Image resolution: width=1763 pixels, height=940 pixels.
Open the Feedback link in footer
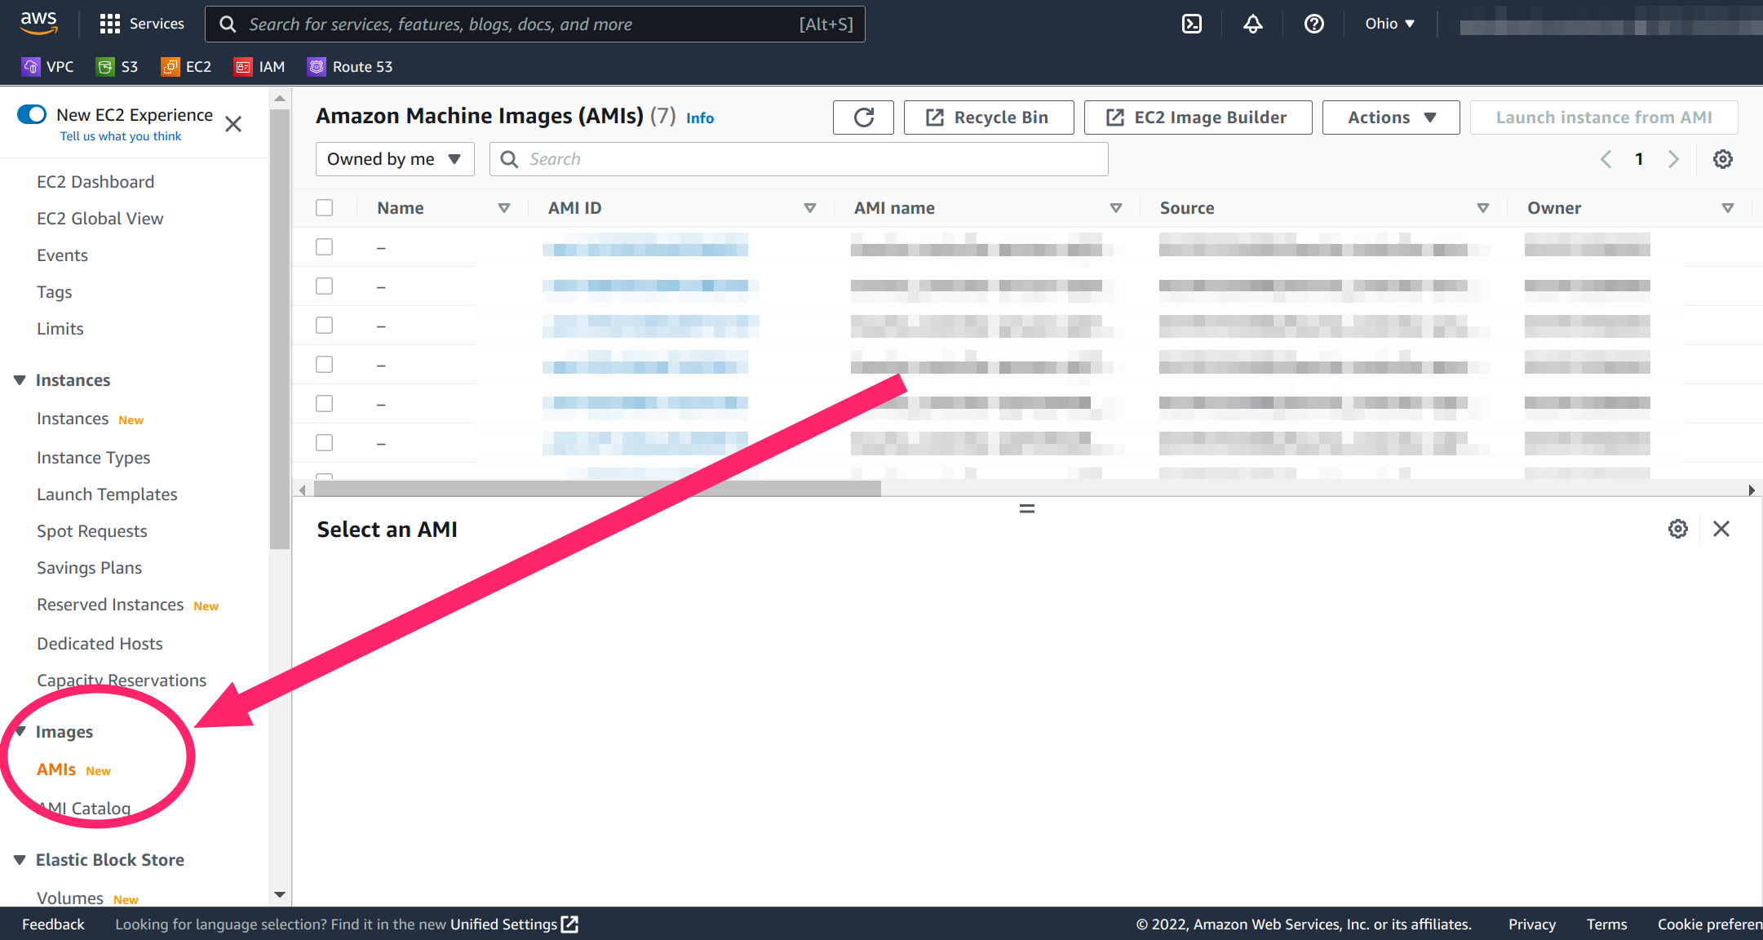pos(53,924)
